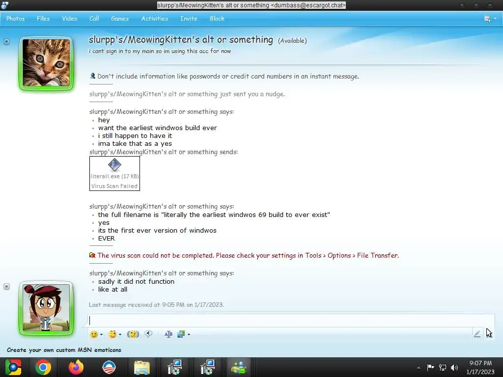Click the message 'want the earliest windwos build ever'
Screen dimensions: 503x377
coord(158,128)
